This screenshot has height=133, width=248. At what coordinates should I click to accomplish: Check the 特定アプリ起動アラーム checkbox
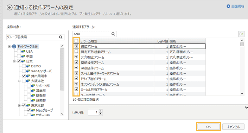click(x=76, y=52)
